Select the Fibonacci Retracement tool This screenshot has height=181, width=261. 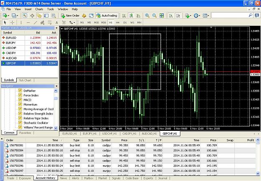50,22
